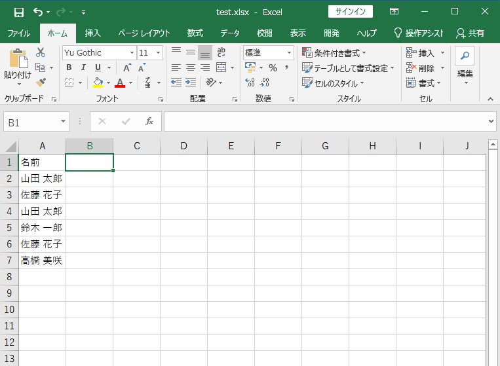
Task: Open 配置 dialog launcher
Action: click(x=235, y=100)
